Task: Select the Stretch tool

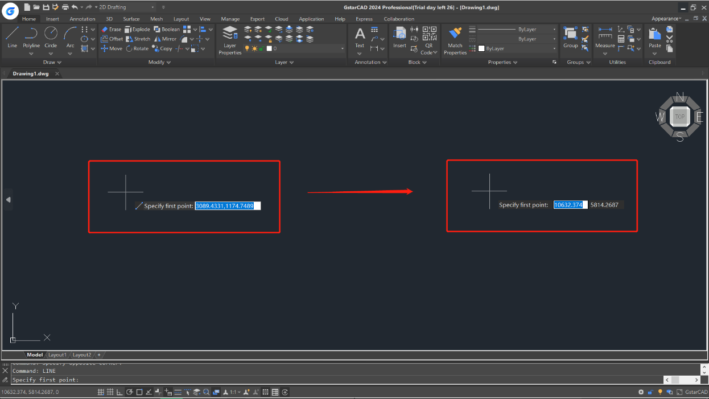Action: click(x=138, y=39)
